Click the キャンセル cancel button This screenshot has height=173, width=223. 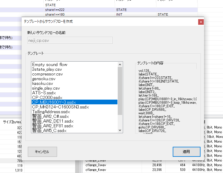pos(42,152)
